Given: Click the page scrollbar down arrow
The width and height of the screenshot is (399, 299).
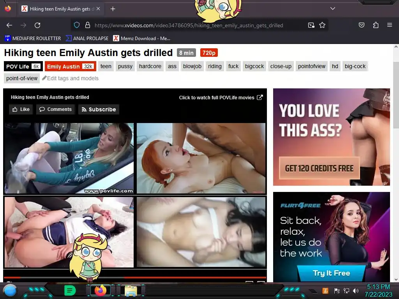Looking at the screenshot, I should (x=396, y=280).
